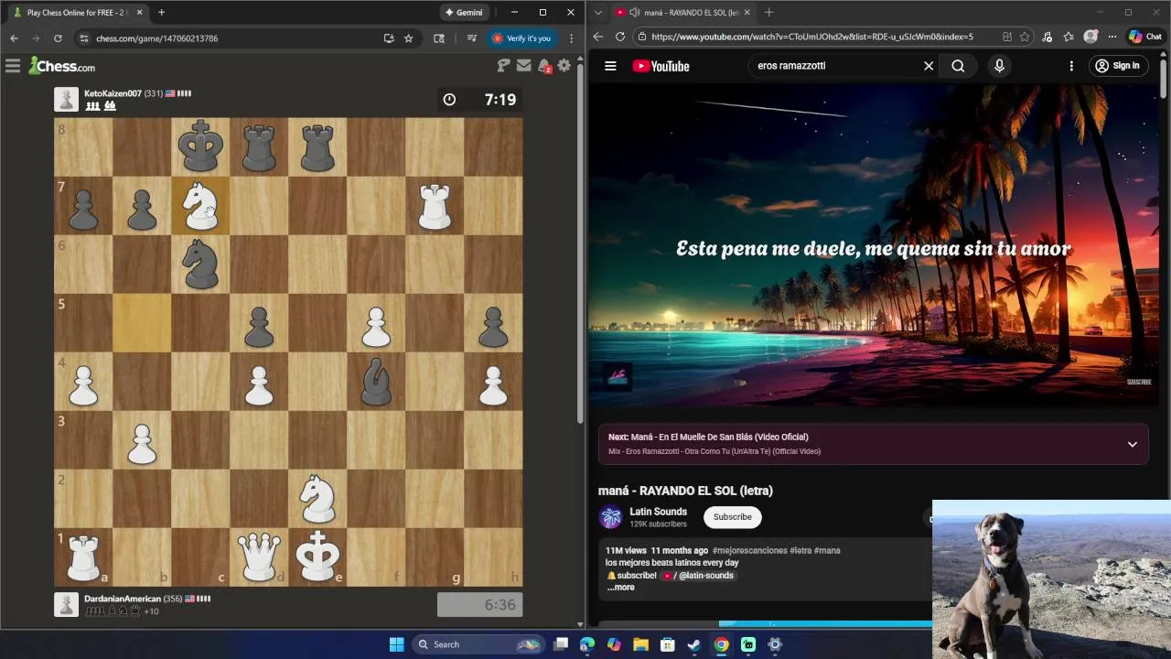Click the white rook on a1
This screenshot has width=1171, height=659.
[83, 557]
